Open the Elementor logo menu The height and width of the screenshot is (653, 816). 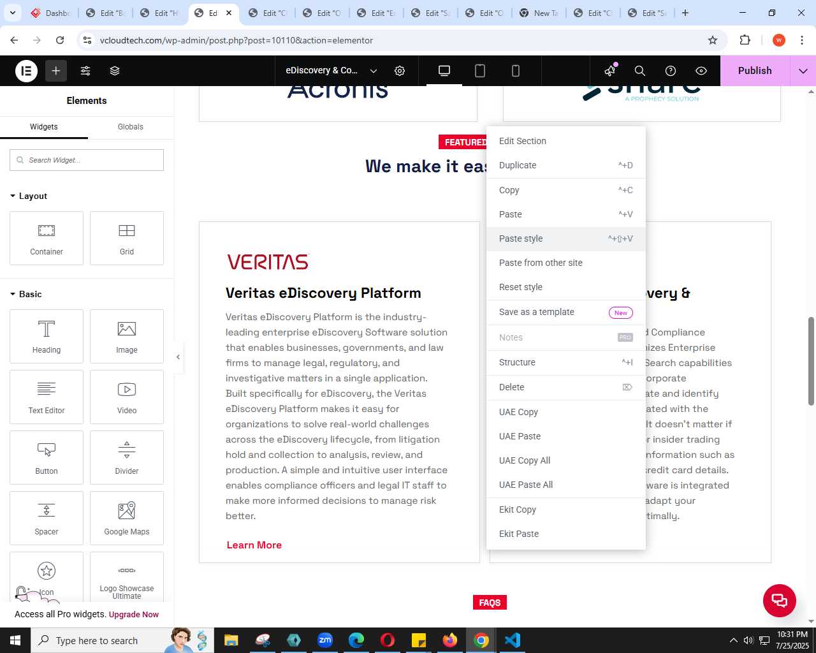[27, 71]
